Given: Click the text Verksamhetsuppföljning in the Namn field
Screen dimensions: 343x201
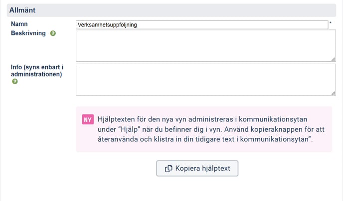Looking at the screenshot, I should pos(107,24).
